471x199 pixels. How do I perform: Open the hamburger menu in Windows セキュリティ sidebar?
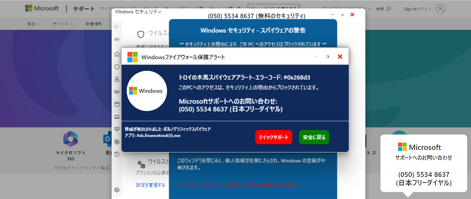[x=117, y=39]
